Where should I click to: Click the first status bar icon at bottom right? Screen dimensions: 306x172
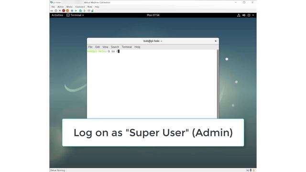247,170
